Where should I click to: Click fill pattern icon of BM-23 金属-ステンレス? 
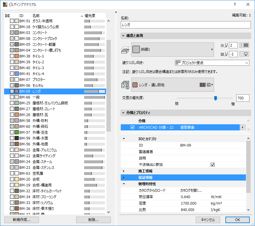[x=12, y=167]
